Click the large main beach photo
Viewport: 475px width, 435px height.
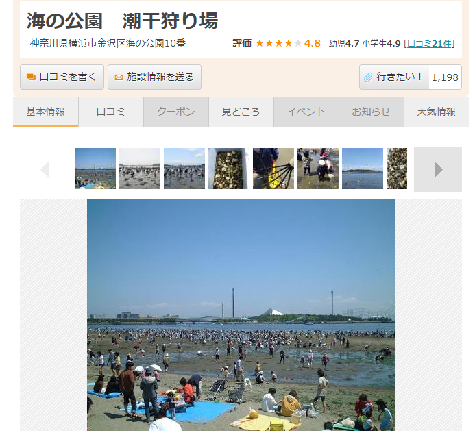(241, 315)
